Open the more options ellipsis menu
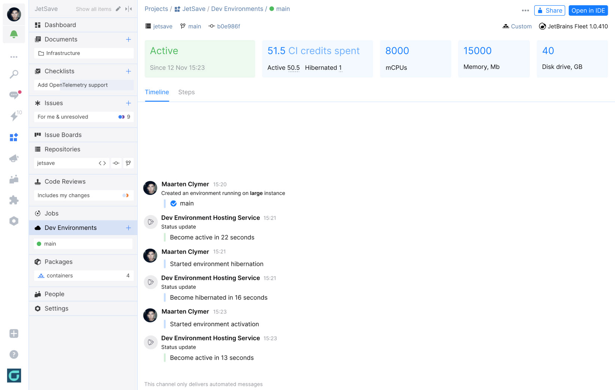This screenshot has width=615, height=390. click(525, 10)
